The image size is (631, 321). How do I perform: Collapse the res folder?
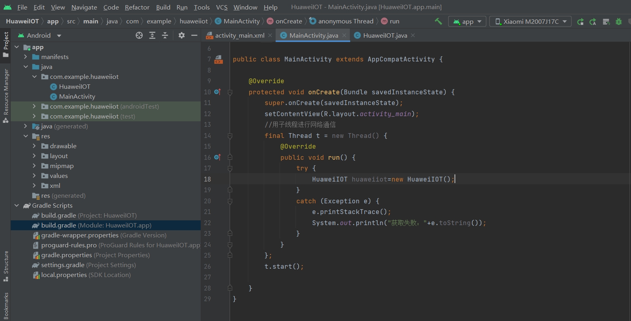[25, 136]
